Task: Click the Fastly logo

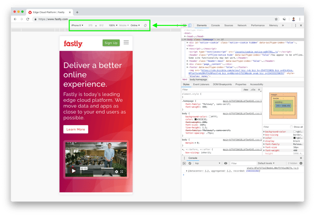Action: 73,44
